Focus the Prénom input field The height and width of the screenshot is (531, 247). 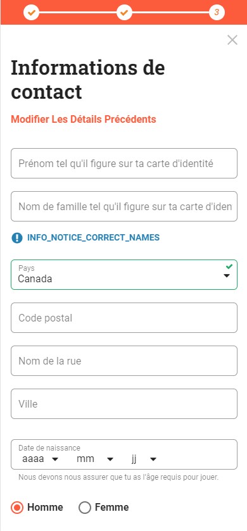tap(124, 163)
